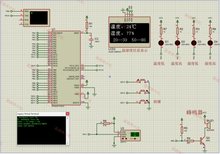Click the '温度高' label under D2

pos(176,64)
